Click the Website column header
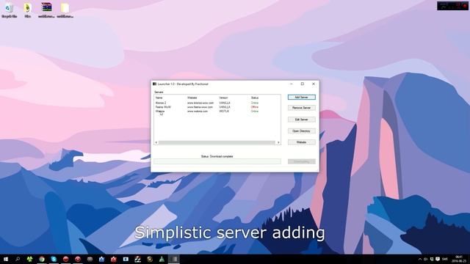The height and width of the screenshot is (264, 470). (x=192, y=98)
